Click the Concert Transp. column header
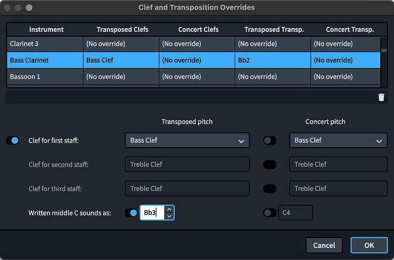The image size is (394, 260). click(x=346, y=29)
